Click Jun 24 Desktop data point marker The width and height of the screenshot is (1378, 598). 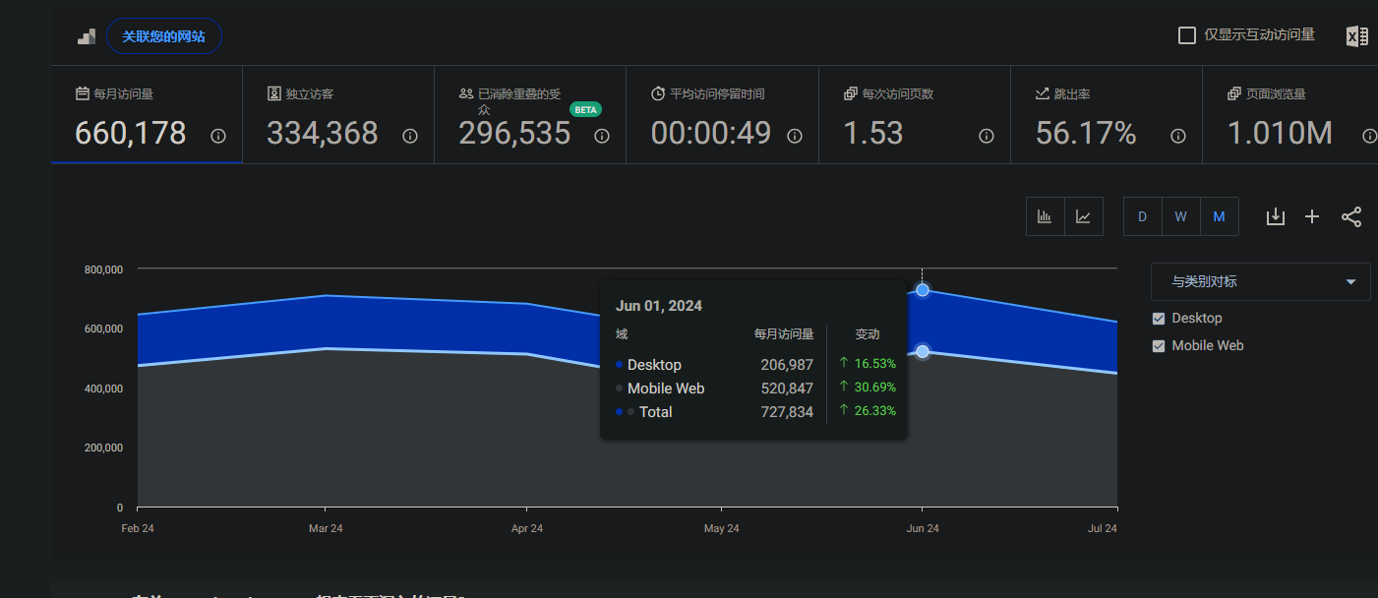(923, 290)
